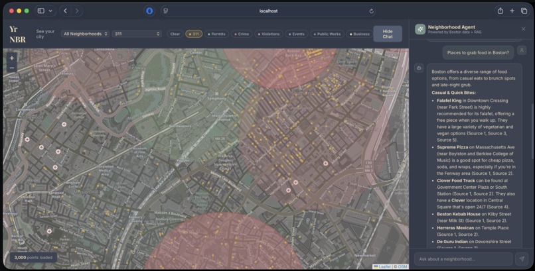Open the 1Password extension icon

149,11
